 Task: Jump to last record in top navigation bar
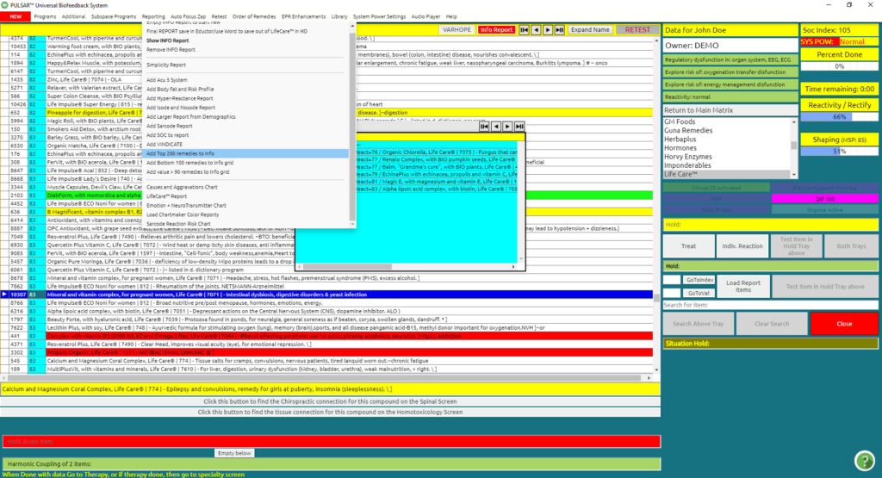coord(560,30)
